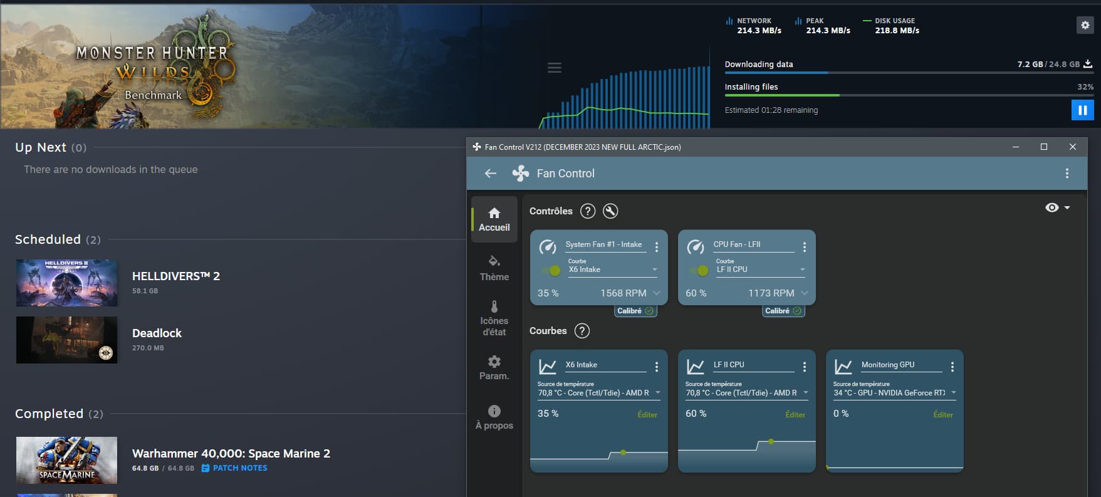The image size is (1101, 497).
Task: Select HELLDIVERS™ 2 title in Scheduled
Action: [x=176, y=276]
